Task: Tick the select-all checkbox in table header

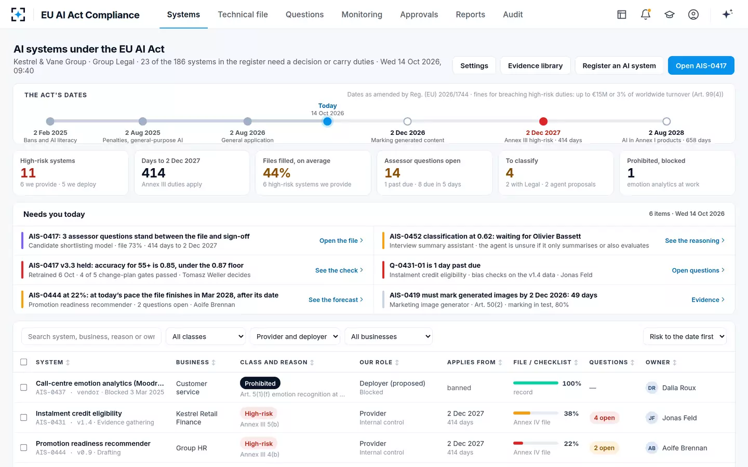Action: coord(23,362)
